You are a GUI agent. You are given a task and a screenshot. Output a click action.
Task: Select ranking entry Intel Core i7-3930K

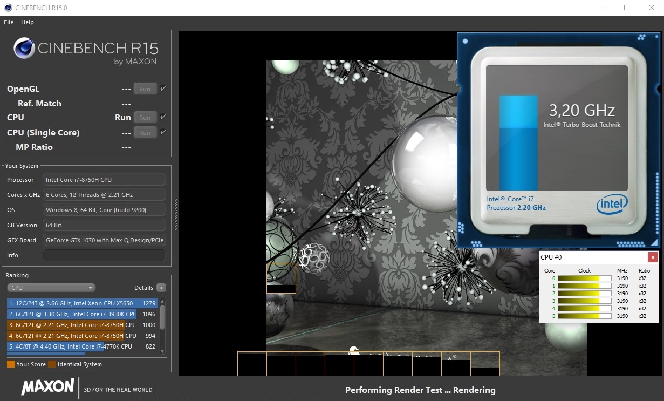(82, 314)
